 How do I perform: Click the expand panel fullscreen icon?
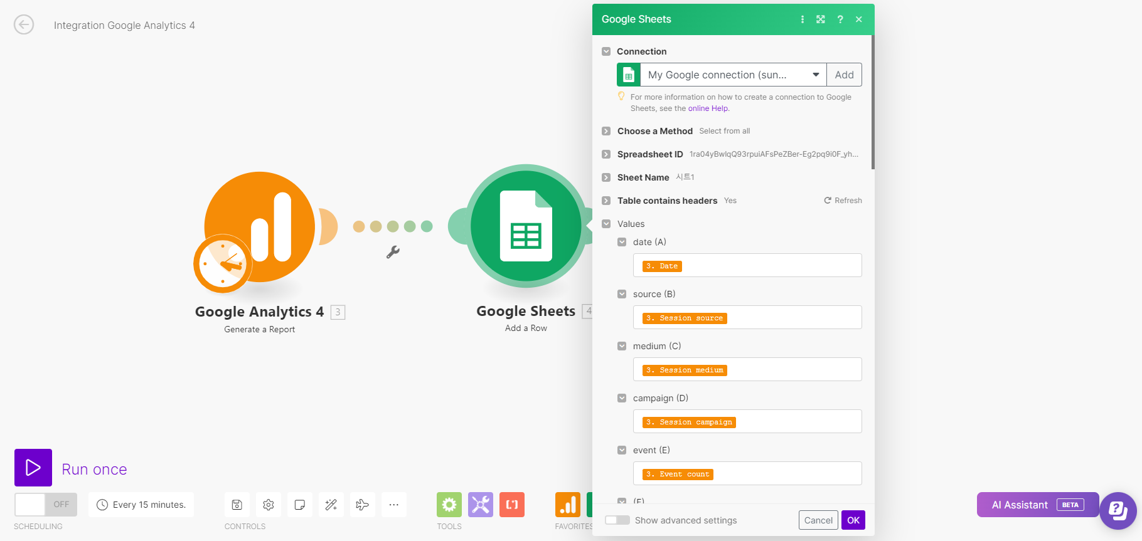click(x=821, y=19)
